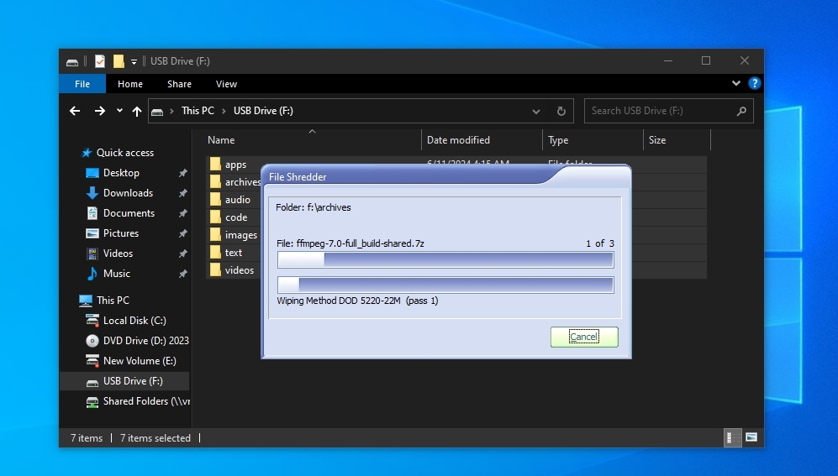The height and width of the screenshot is (476, 838).
Task: Select the images folder icon
Action: tap(215, 235)
